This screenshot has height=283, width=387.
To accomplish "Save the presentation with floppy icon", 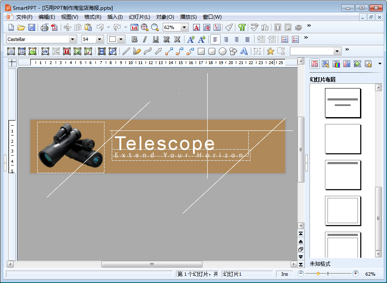I will pyautogui.click(x=32, y=27).
